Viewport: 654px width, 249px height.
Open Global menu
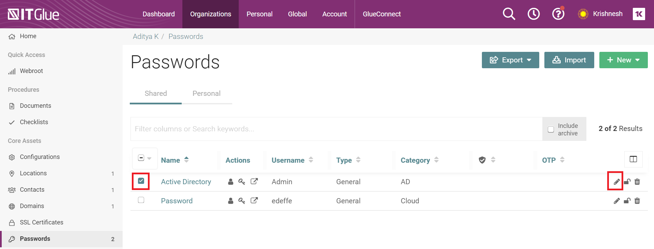click(297, 14)
